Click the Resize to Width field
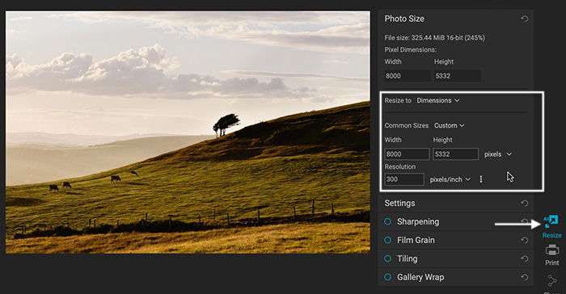566x294 pixels. tap(407, 154)
